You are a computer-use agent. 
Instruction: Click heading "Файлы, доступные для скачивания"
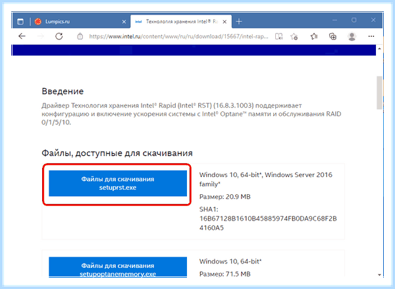click(117, 153)
